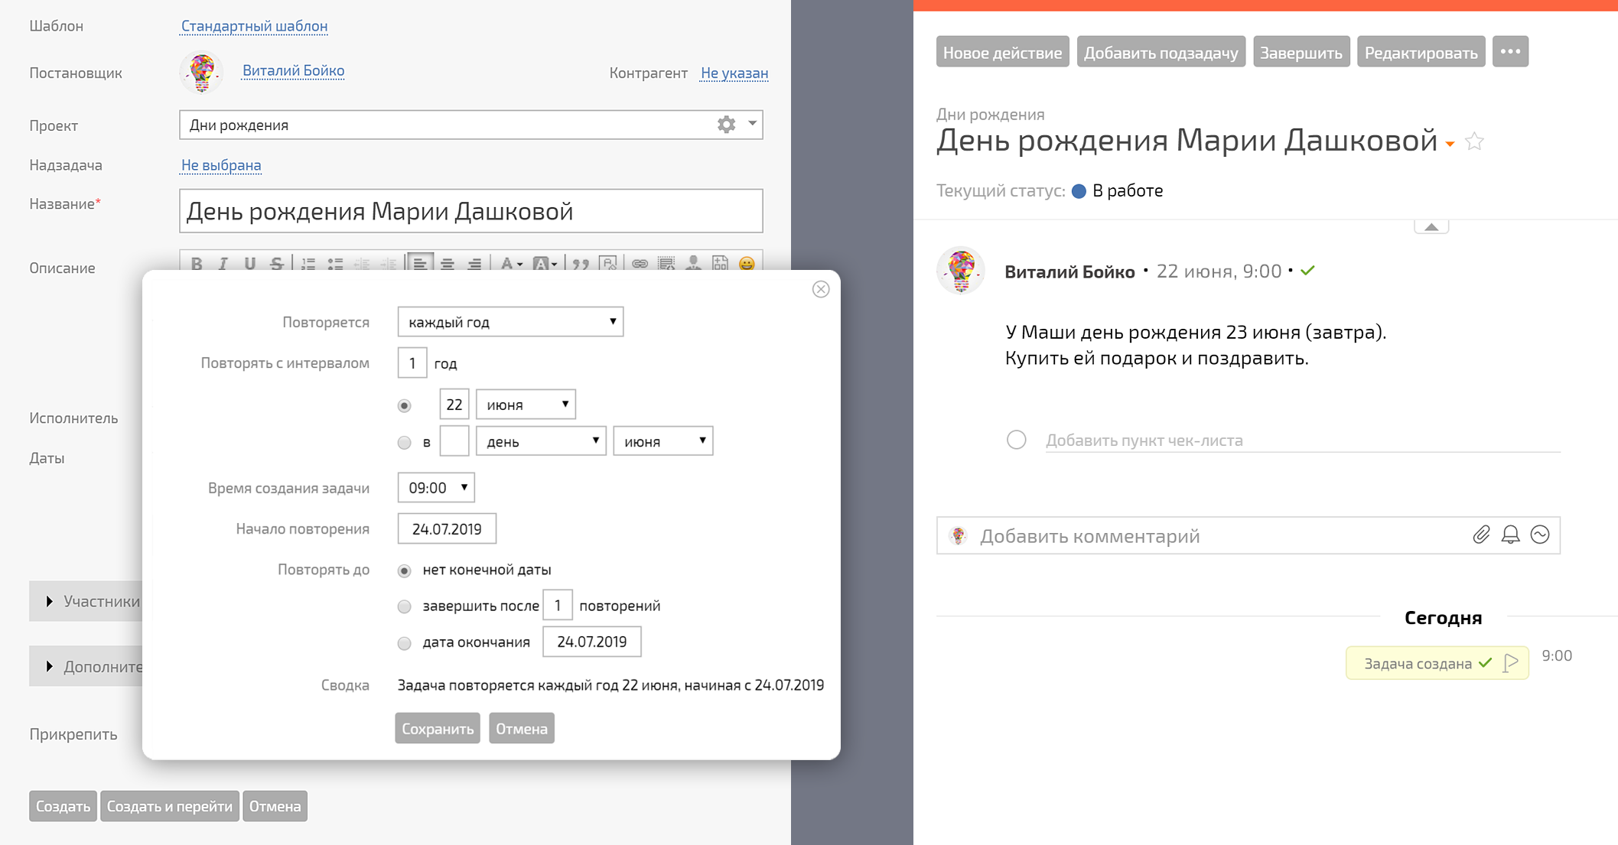Select the 'нет конечной даты' radio option
Image resolution: width=1618 pixels, height=845 pixels.
(x=404, y=570)
